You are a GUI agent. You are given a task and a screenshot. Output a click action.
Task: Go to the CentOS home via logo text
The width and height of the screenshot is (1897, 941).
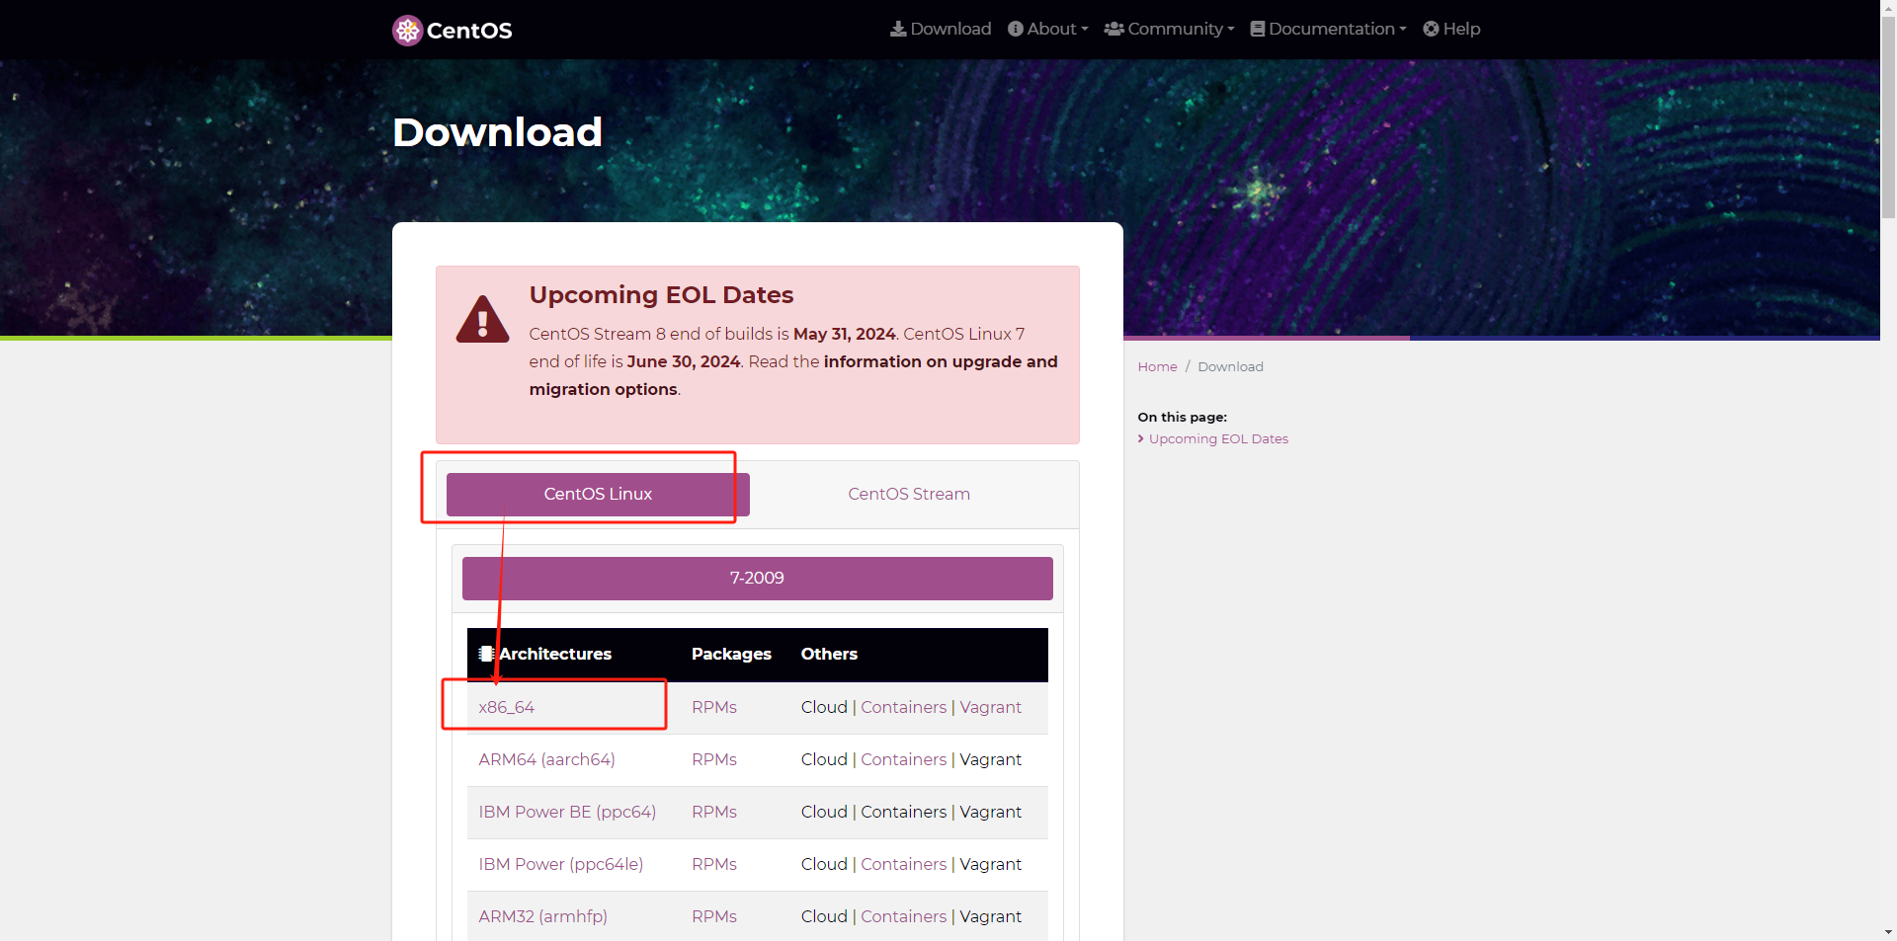[x=469, y=31]
